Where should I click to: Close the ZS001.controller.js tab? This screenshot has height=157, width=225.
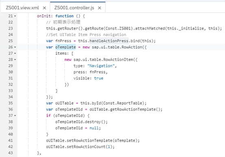point(100,8)
